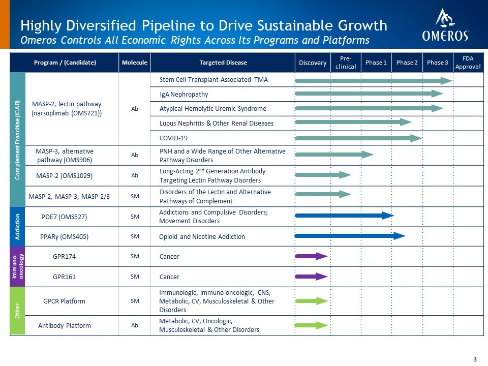Click the slide page number 3
Viewport: 488px width, 366px height.
click(x=475, y=359)
